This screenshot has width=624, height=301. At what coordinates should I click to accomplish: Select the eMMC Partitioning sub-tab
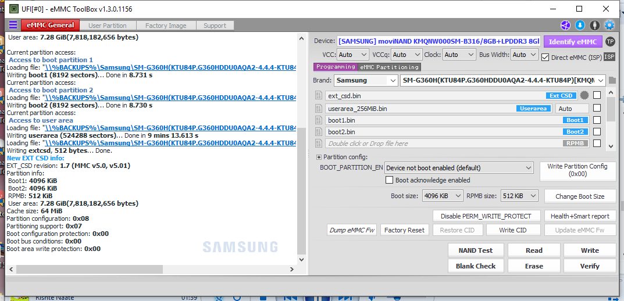[389, 67]
